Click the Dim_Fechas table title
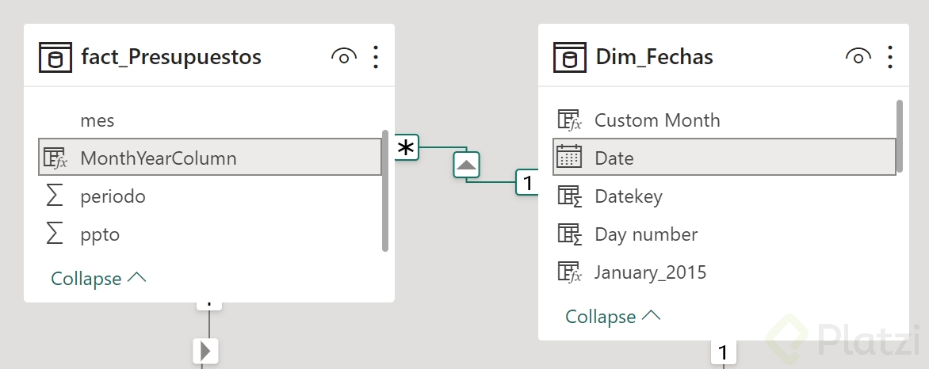The width and height of the screenshot is (929, 369). click(654, 57)
